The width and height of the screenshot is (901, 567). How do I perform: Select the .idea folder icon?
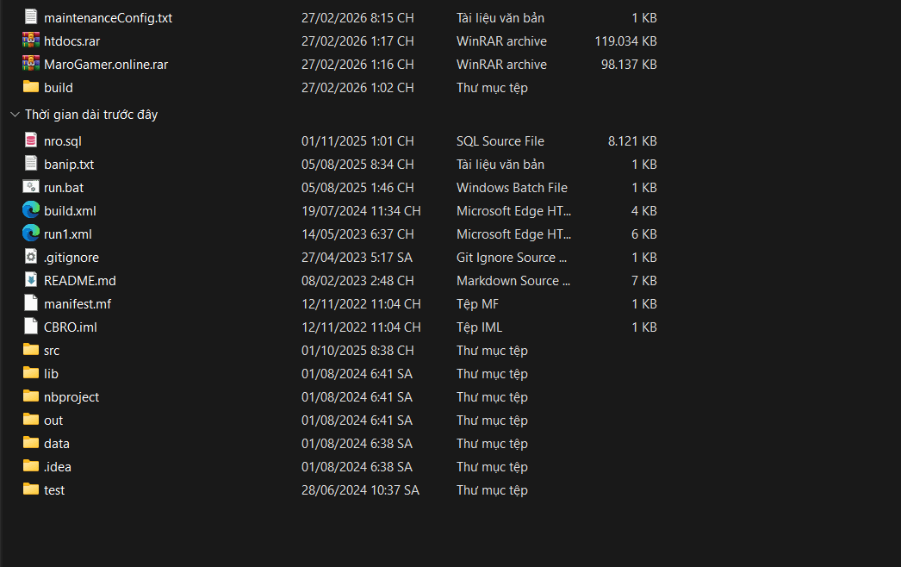point(31,466)
